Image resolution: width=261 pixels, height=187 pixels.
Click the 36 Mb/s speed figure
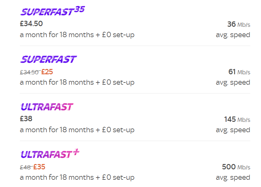239,24
